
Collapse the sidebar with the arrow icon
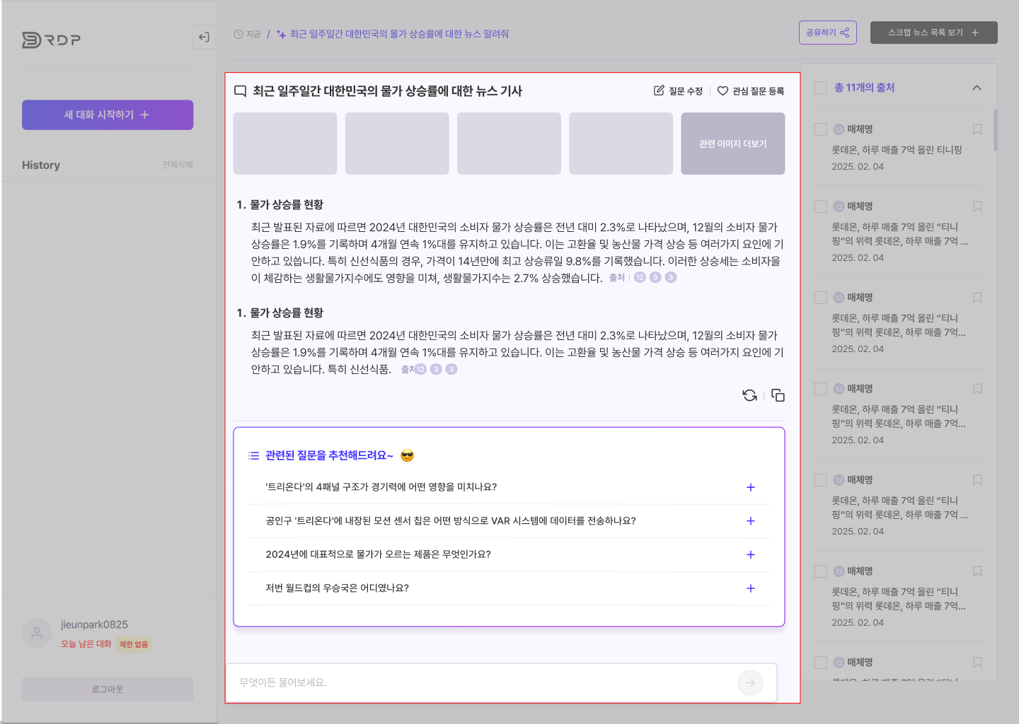(204, 37)
